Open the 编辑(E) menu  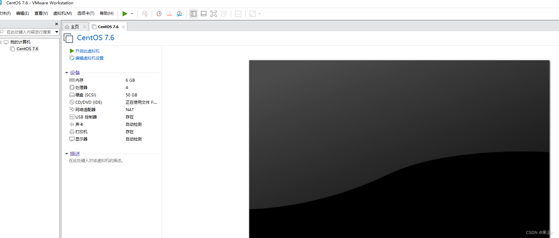coord(22,13)
